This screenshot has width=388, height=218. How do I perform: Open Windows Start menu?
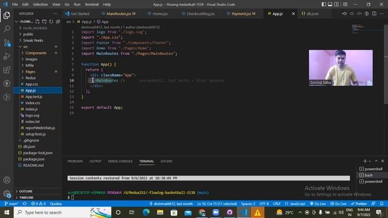click(x=7, y=213)
